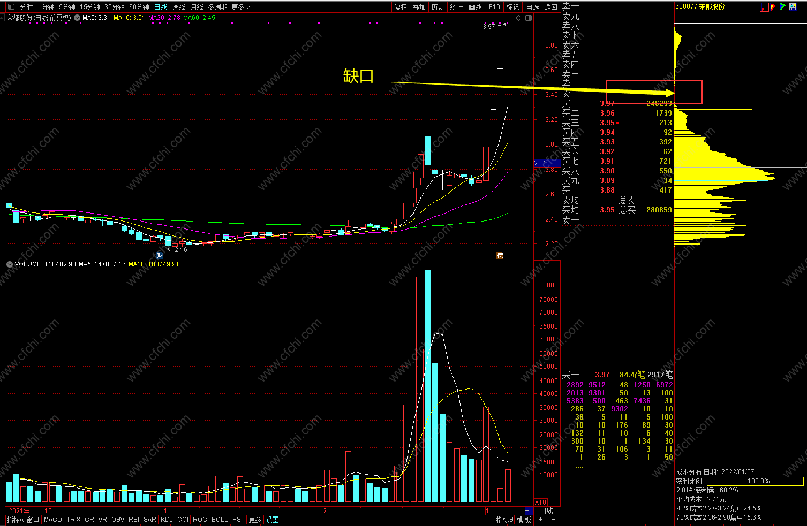The height and width of the screenshot is (526, 807).
Task: Show the CCI indicator
Action: click(183, 520)
